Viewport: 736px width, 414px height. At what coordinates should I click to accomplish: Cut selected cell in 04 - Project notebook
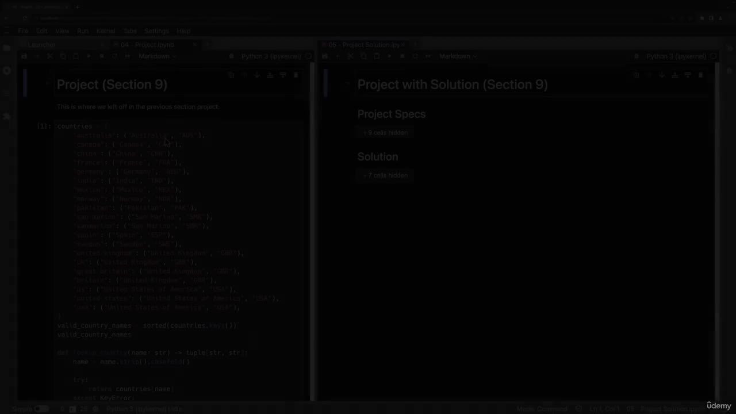49,56
